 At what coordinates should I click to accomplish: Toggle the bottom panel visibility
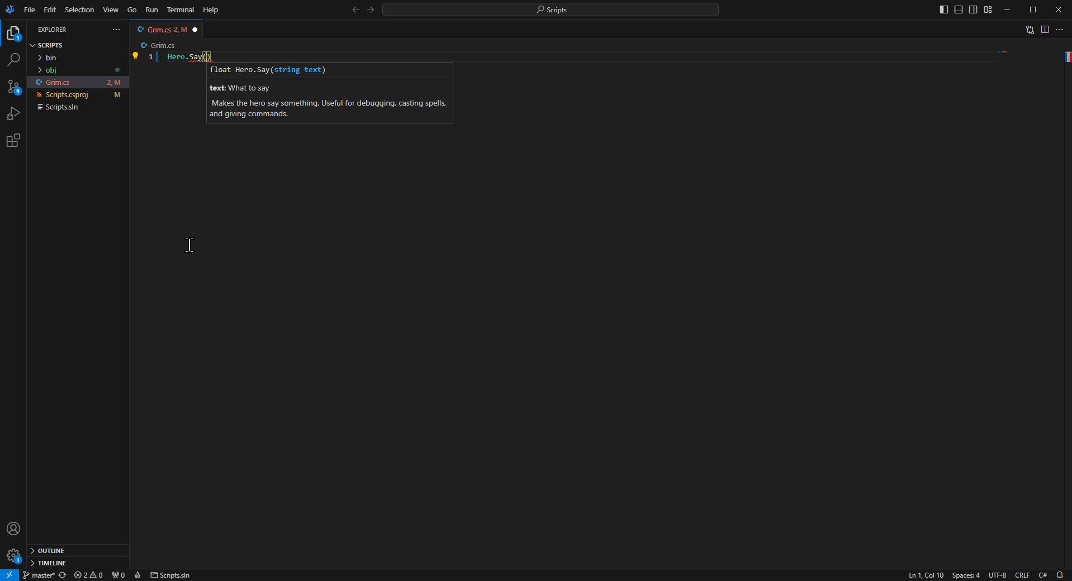pos(959,9)
